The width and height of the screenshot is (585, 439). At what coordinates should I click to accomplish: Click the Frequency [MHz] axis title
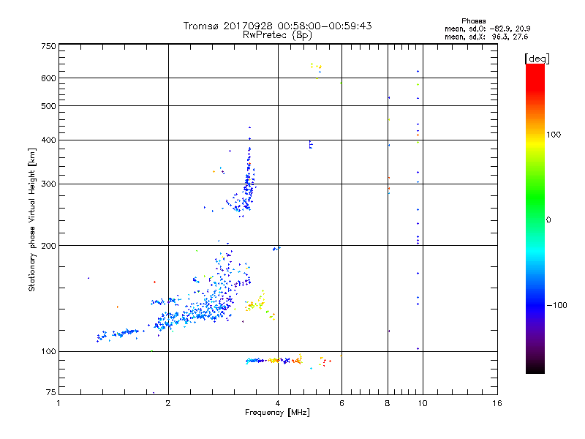277,413
